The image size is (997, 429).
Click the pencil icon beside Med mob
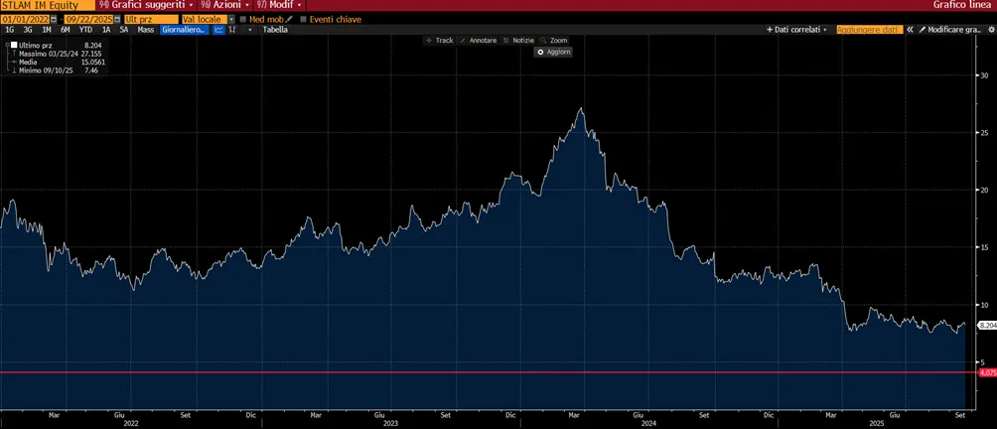pos(289,20)
